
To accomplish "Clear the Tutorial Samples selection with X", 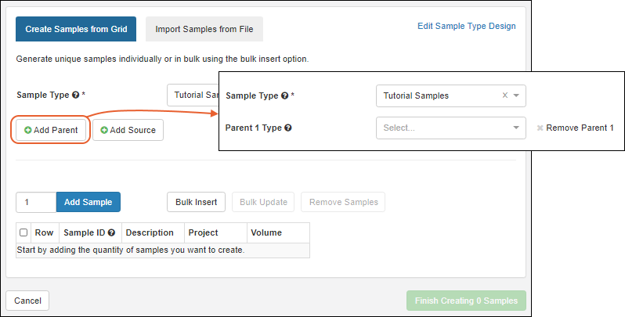I will pos(505,95).
